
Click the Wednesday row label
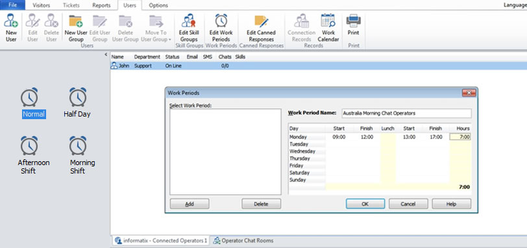[302, 151]
